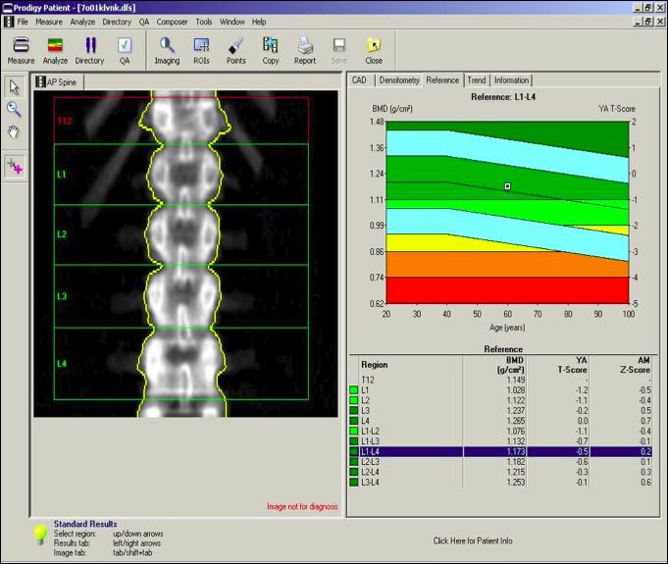Click the lightbulb tip icon

pos(40,535)
